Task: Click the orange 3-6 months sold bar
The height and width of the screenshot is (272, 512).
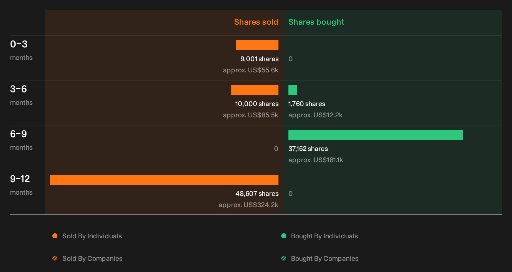Action: pos(255,90)
